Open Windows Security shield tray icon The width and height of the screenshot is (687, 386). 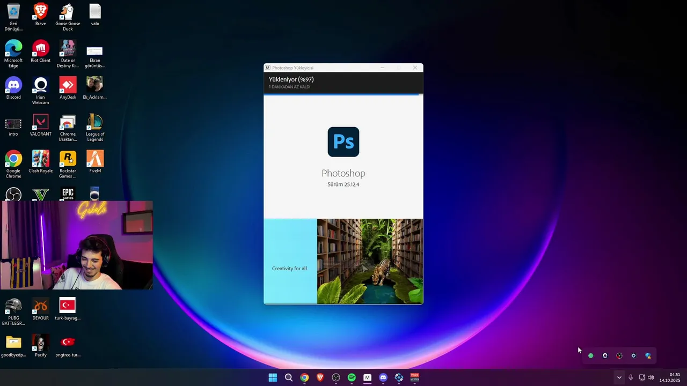pyautogui.click(x=648, y=355)
